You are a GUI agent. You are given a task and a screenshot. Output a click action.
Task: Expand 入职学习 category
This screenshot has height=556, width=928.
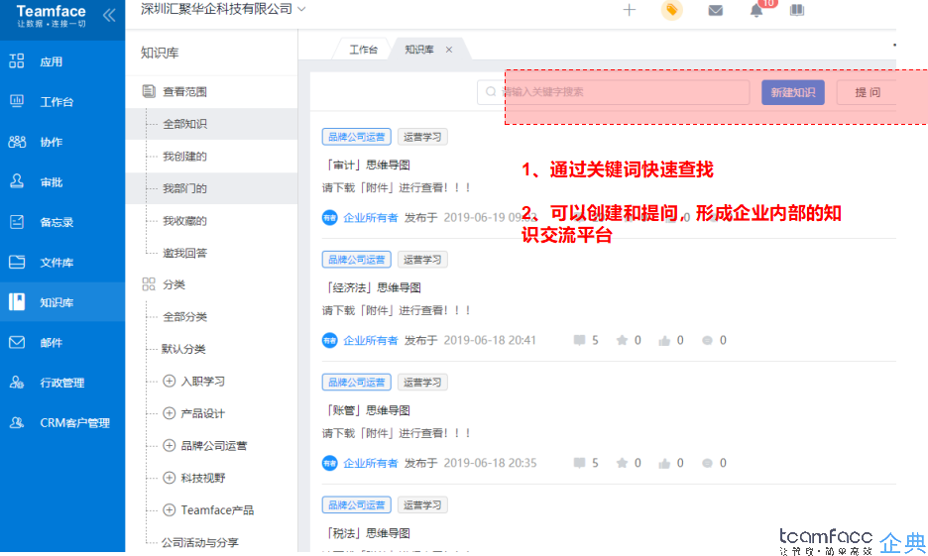coord(170,381)
